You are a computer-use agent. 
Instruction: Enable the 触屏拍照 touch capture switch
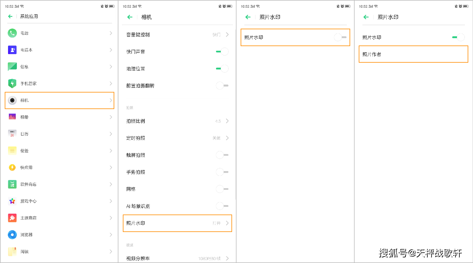(x=222, y=155)
